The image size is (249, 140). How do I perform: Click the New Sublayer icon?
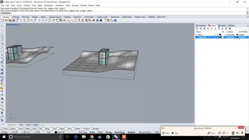(201, 28)
